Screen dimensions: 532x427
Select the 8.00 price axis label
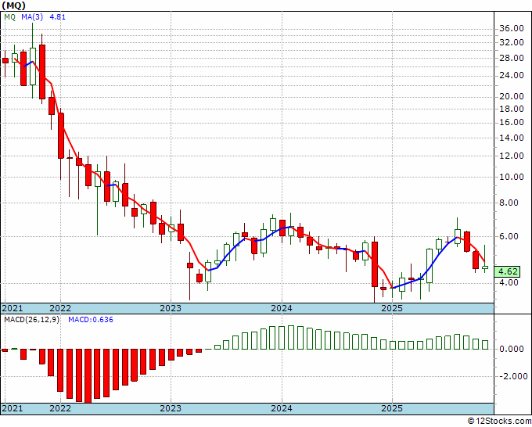pyautogui.click(x=509, y=203)
